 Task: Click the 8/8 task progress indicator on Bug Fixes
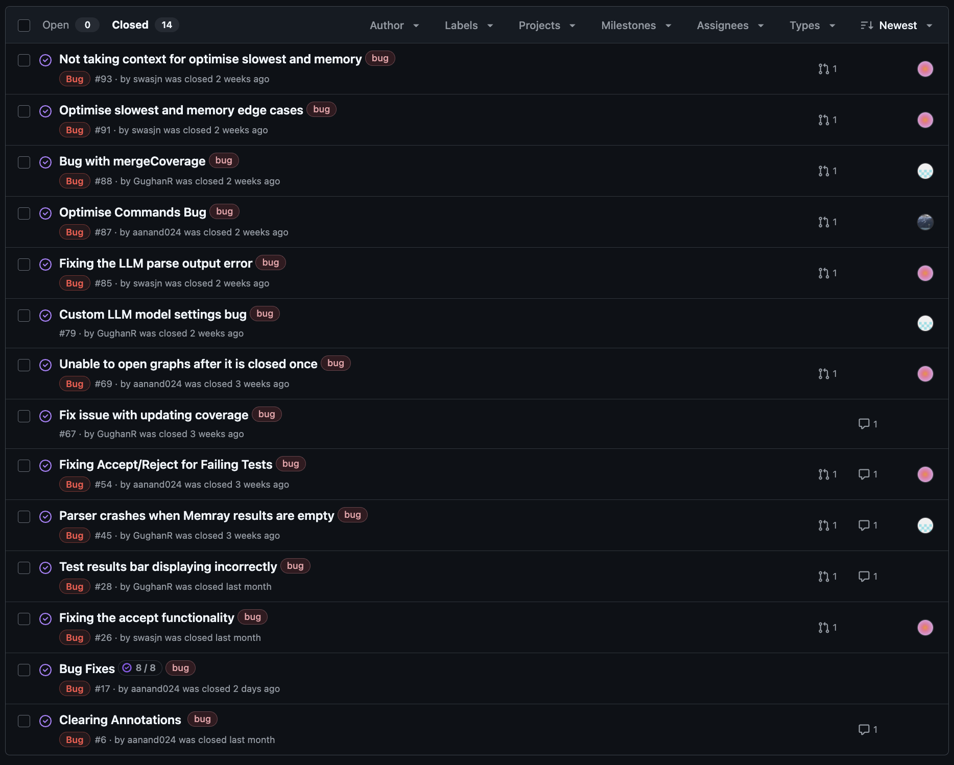[140, 667]
